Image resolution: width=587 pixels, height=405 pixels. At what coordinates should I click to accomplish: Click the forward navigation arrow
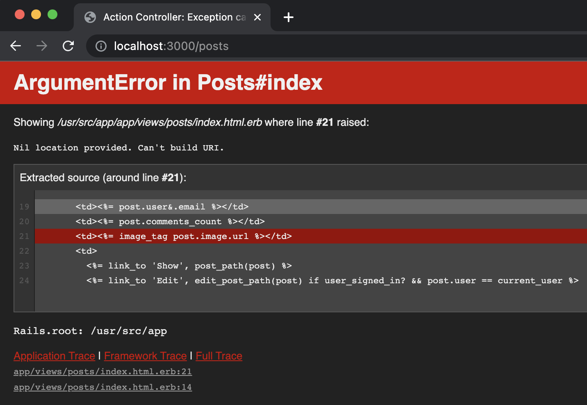(42, 46)
